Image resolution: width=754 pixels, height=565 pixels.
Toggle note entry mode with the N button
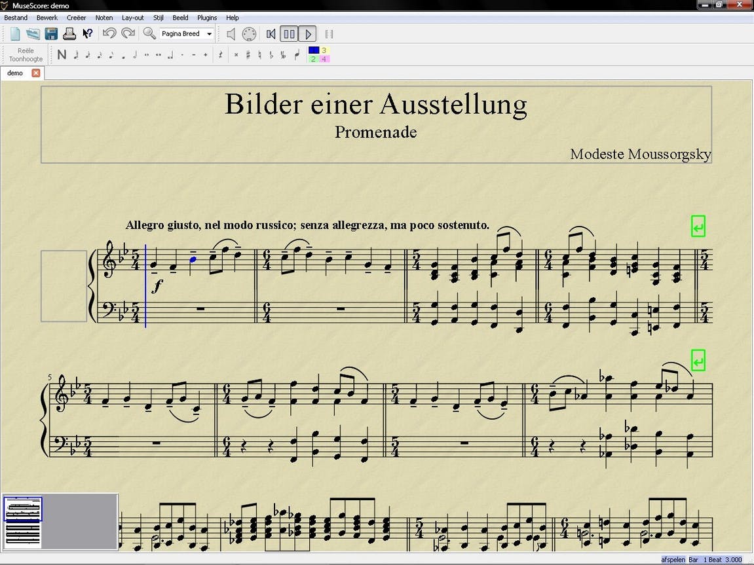62,55
